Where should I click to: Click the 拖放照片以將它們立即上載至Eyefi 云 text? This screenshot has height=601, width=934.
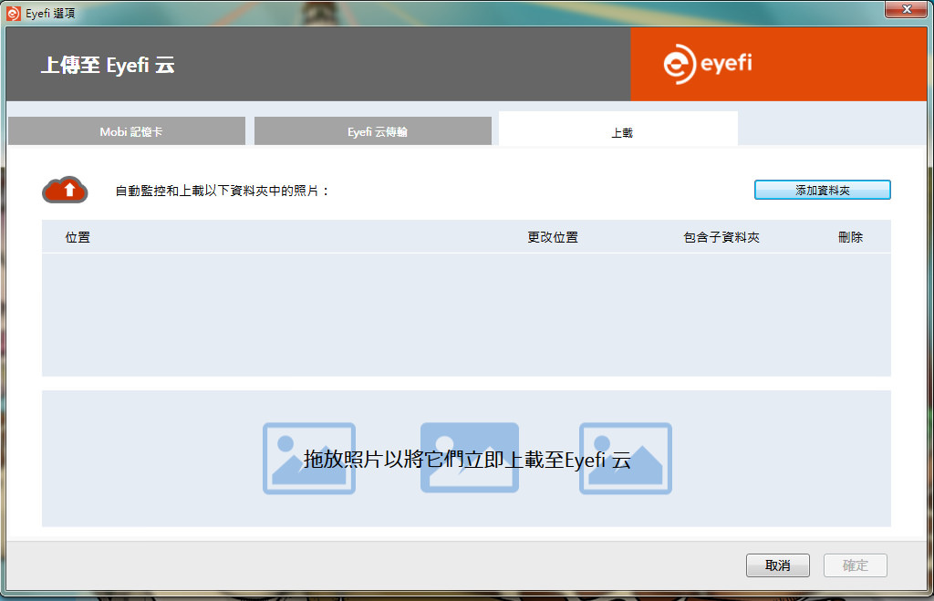[x=467, y=460]
